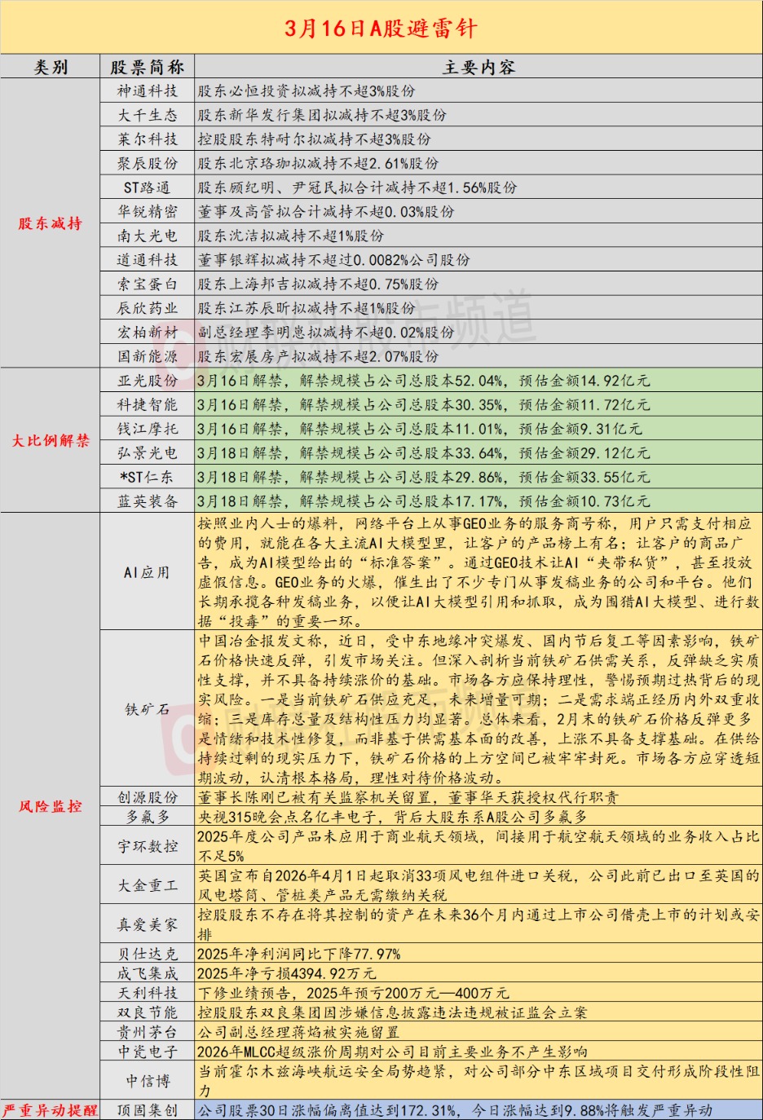Viewport: 763px width, 1120px height.
Task: Click stock name '成飞集成'
Action: pyautogui.click(x=147, y=973)
